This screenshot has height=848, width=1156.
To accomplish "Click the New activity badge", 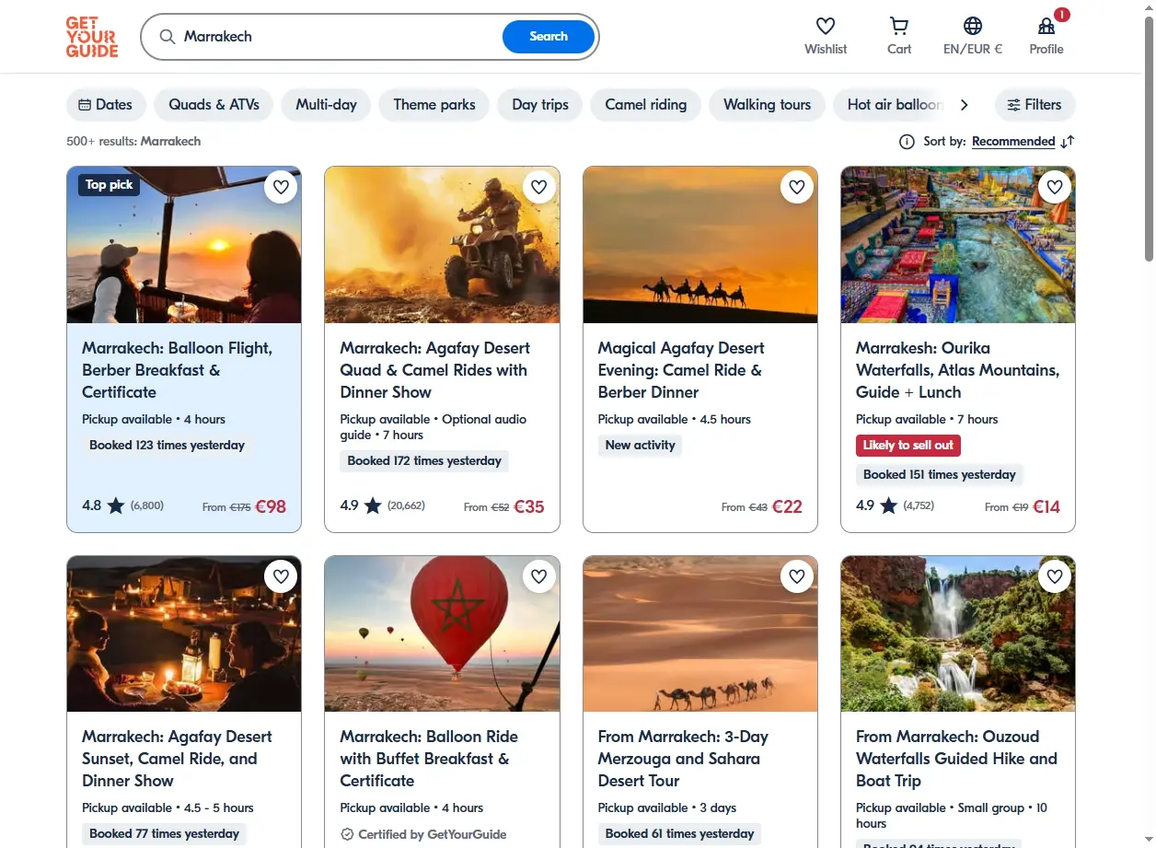I will click(x=640, y=446).
